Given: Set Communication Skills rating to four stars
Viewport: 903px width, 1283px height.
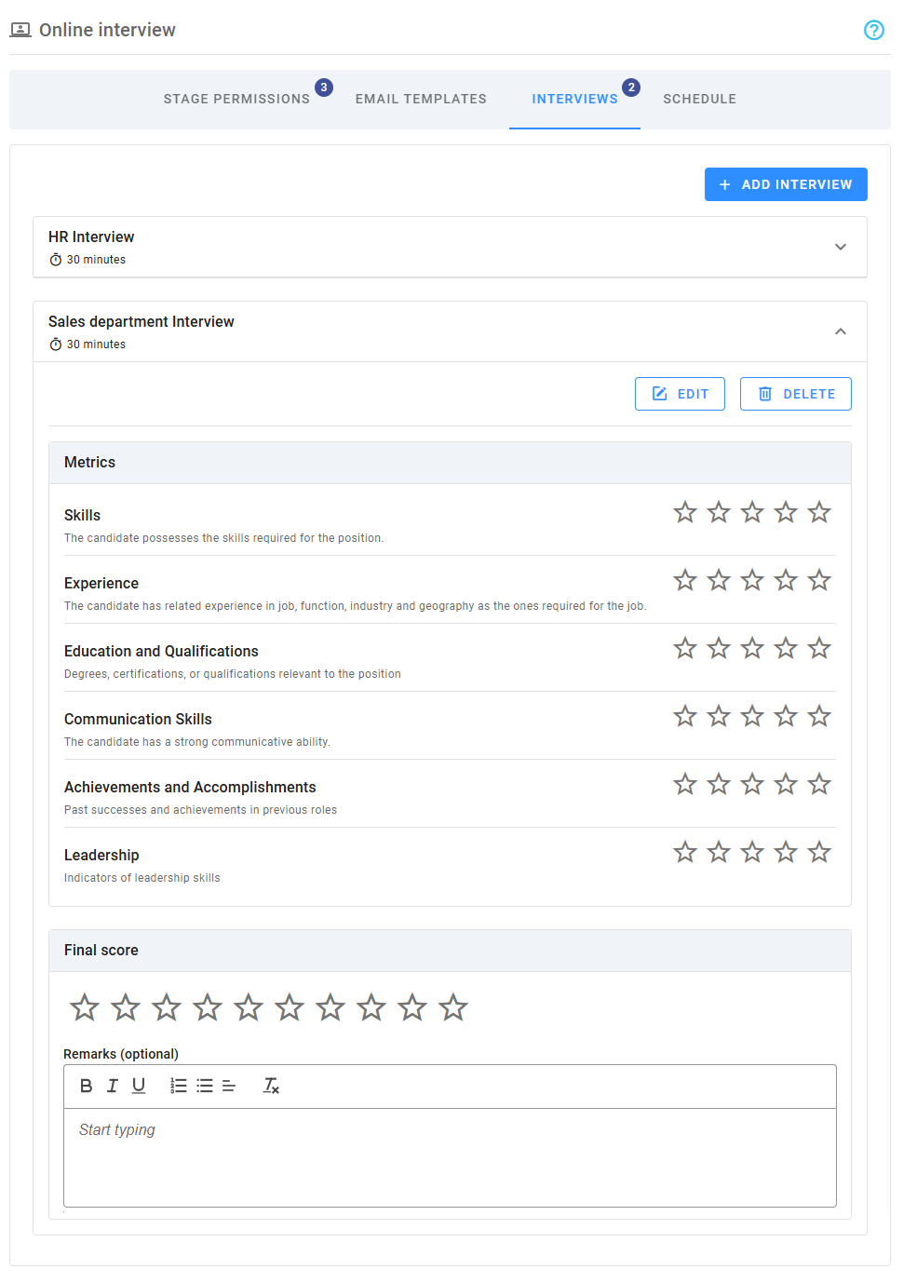Looking at the screenshot, I should point(786,716).
